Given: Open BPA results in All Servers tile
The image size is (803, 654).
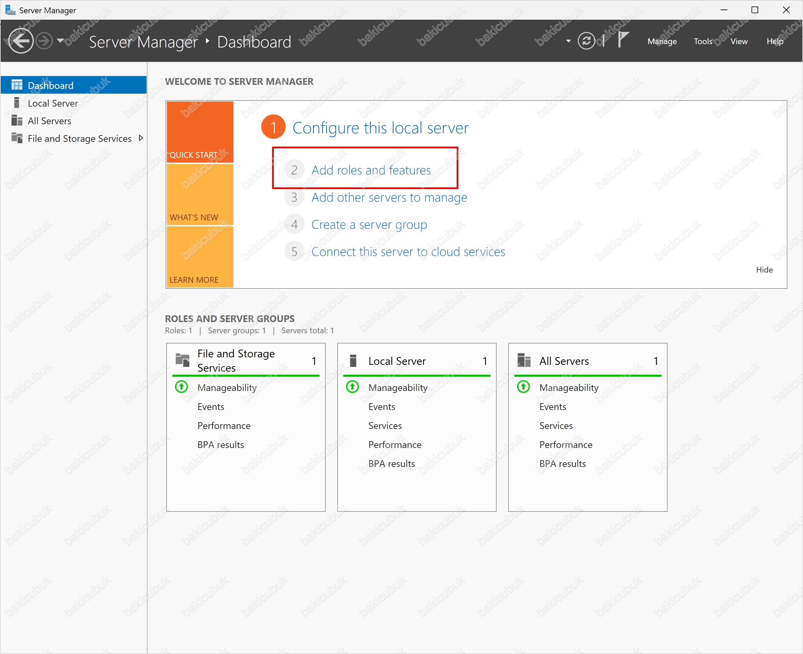Looking at the screenshot, I should (x=562, y=464).
